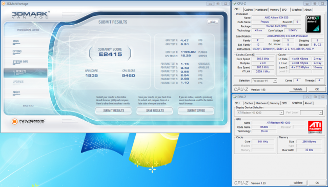Click the GPU Core clock 501 MHz field
The height and width of the screenshot is (187, 328).
coord(263,142)
